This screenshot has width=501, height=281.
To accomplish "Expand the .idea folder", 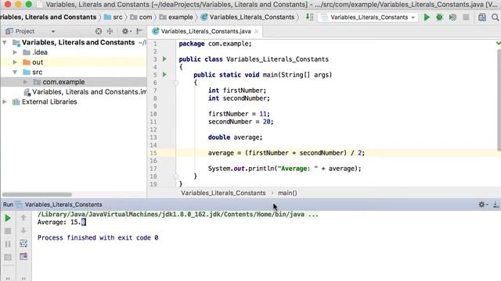I will (15, 52).
